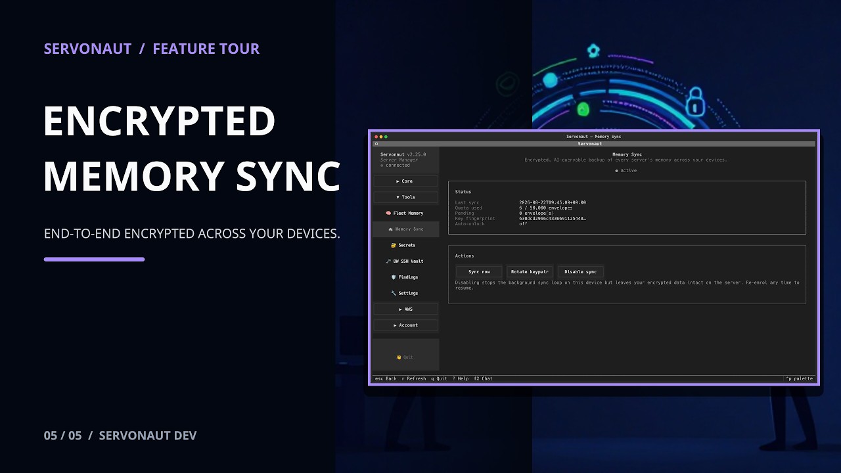This screenshot has height=473, width=841.
Task: Click the "Actions" panel heading
Action: coord(465,256)
